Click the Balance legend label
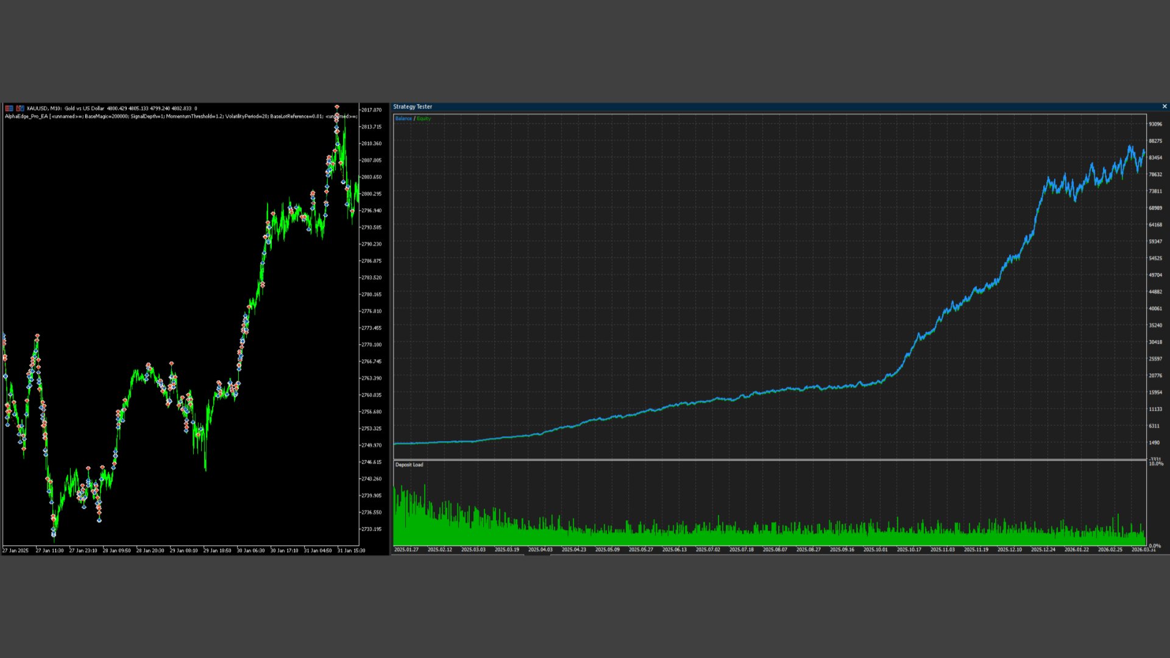The image size is (1170, 658). [x=403, y=118]
